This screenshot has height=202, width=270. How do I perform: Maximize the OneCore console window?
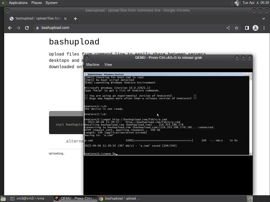point(247,74)
